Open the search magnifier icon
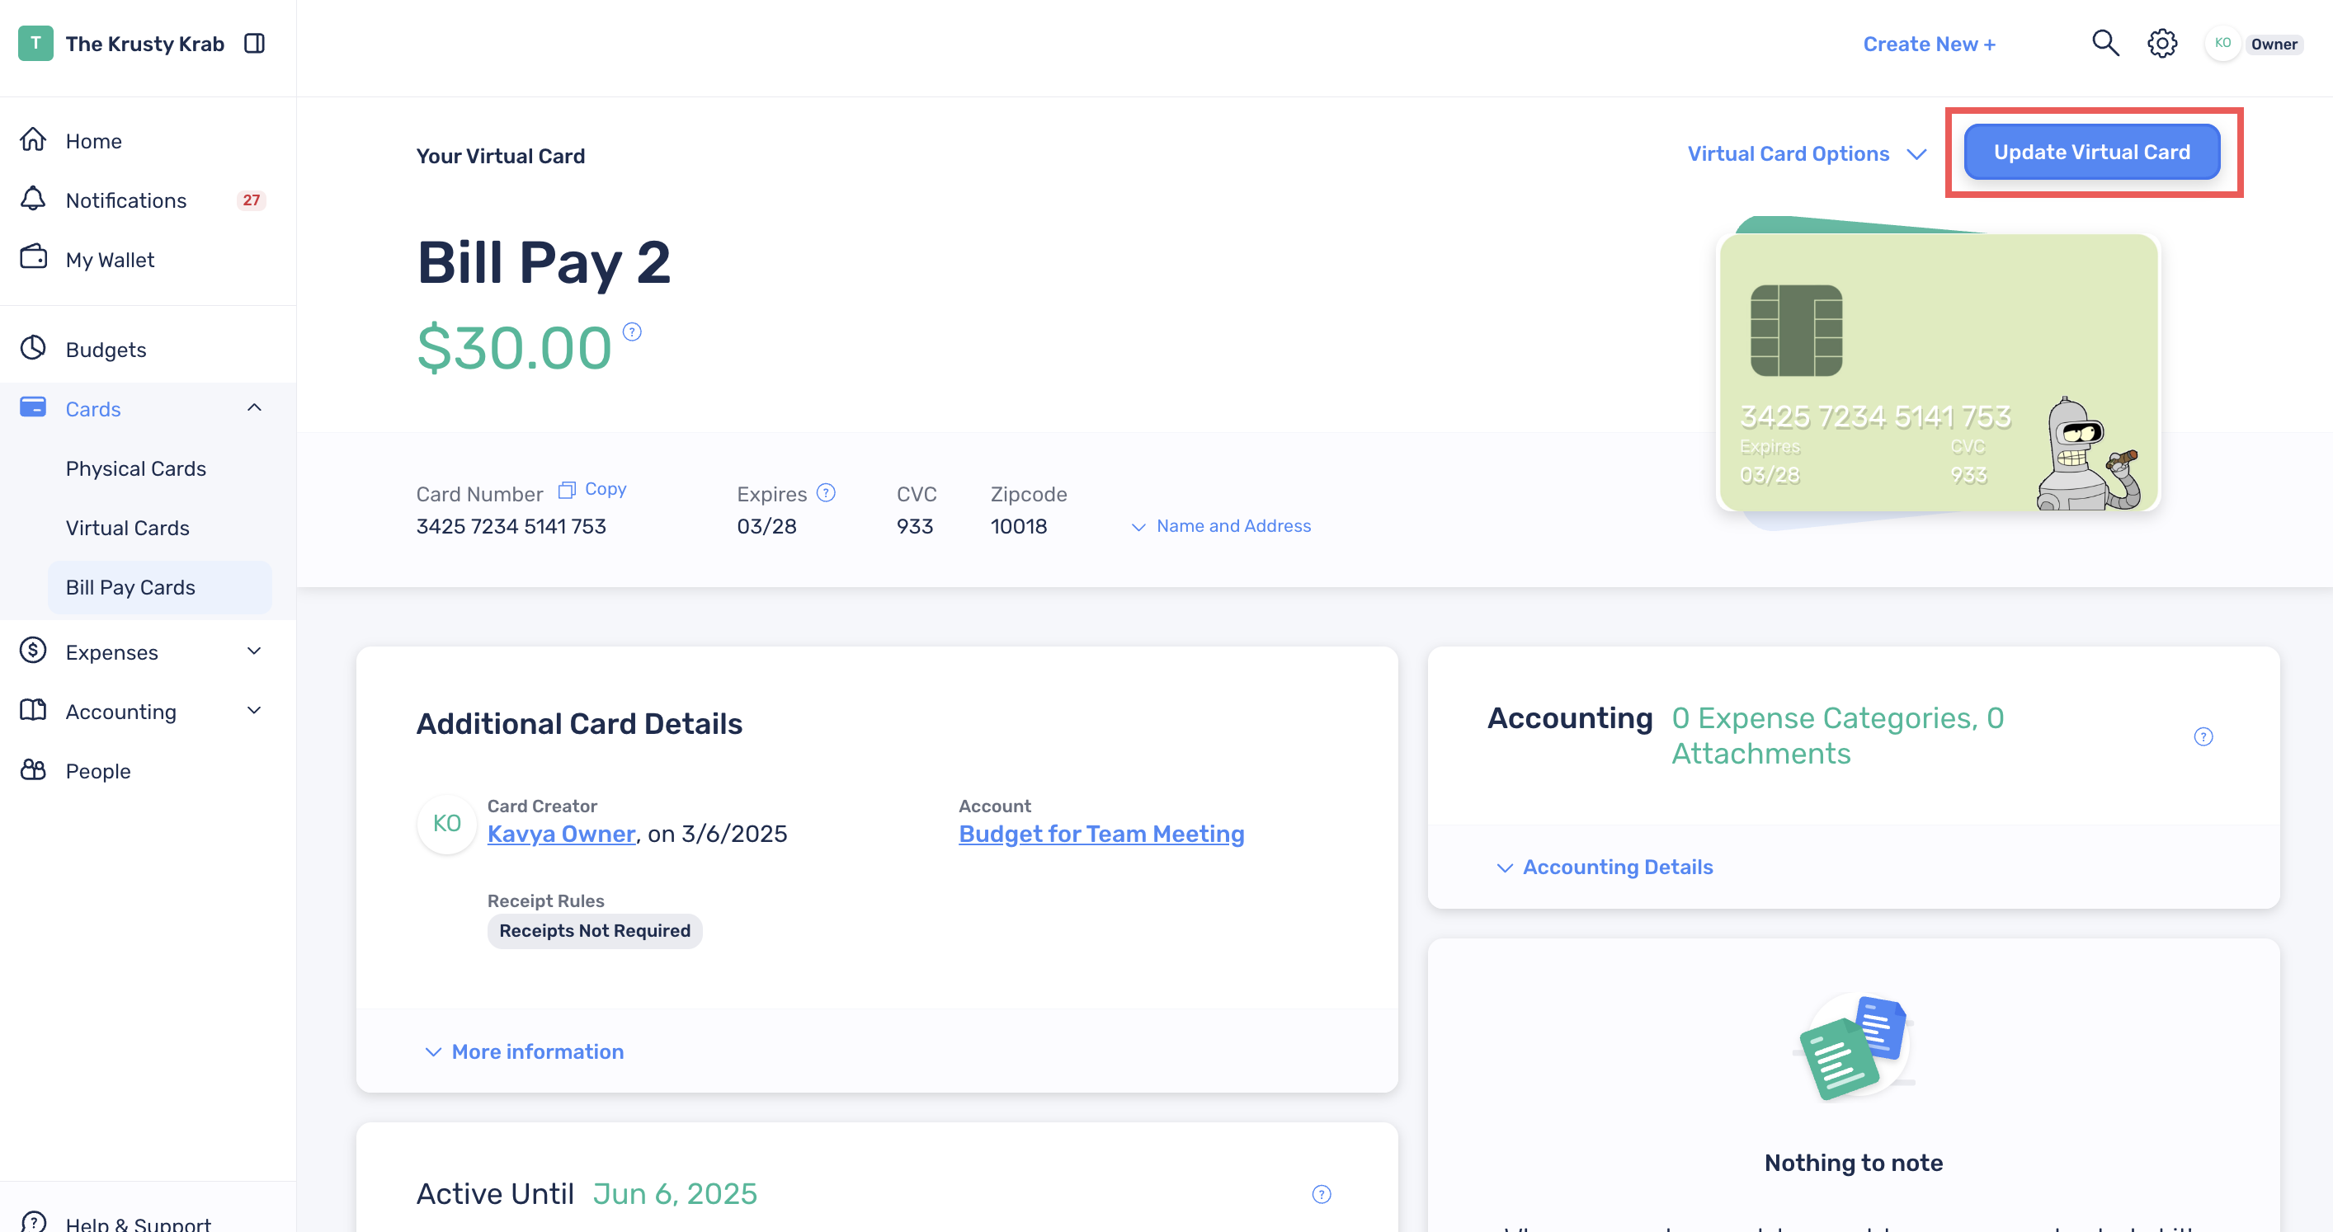Screen dimensions: 2333x1232 coord(2104,44)
